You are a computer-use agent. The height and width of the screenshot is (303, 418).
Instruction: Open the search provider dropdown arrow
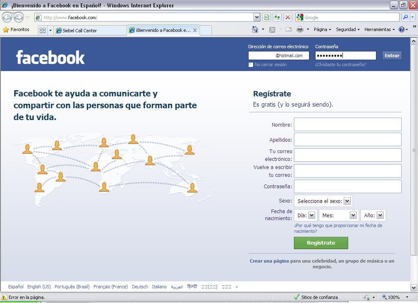(412, 17)
